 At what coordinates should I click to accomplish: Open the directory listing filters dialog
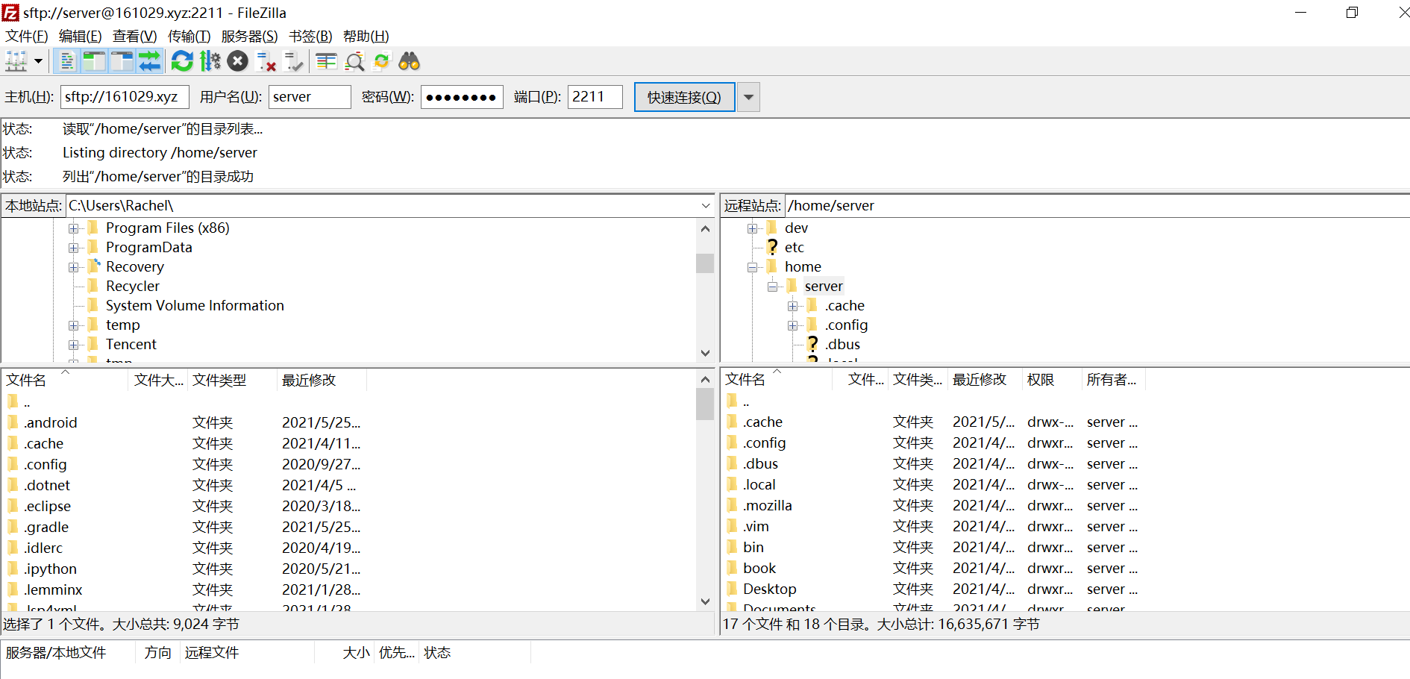point(326,61)
